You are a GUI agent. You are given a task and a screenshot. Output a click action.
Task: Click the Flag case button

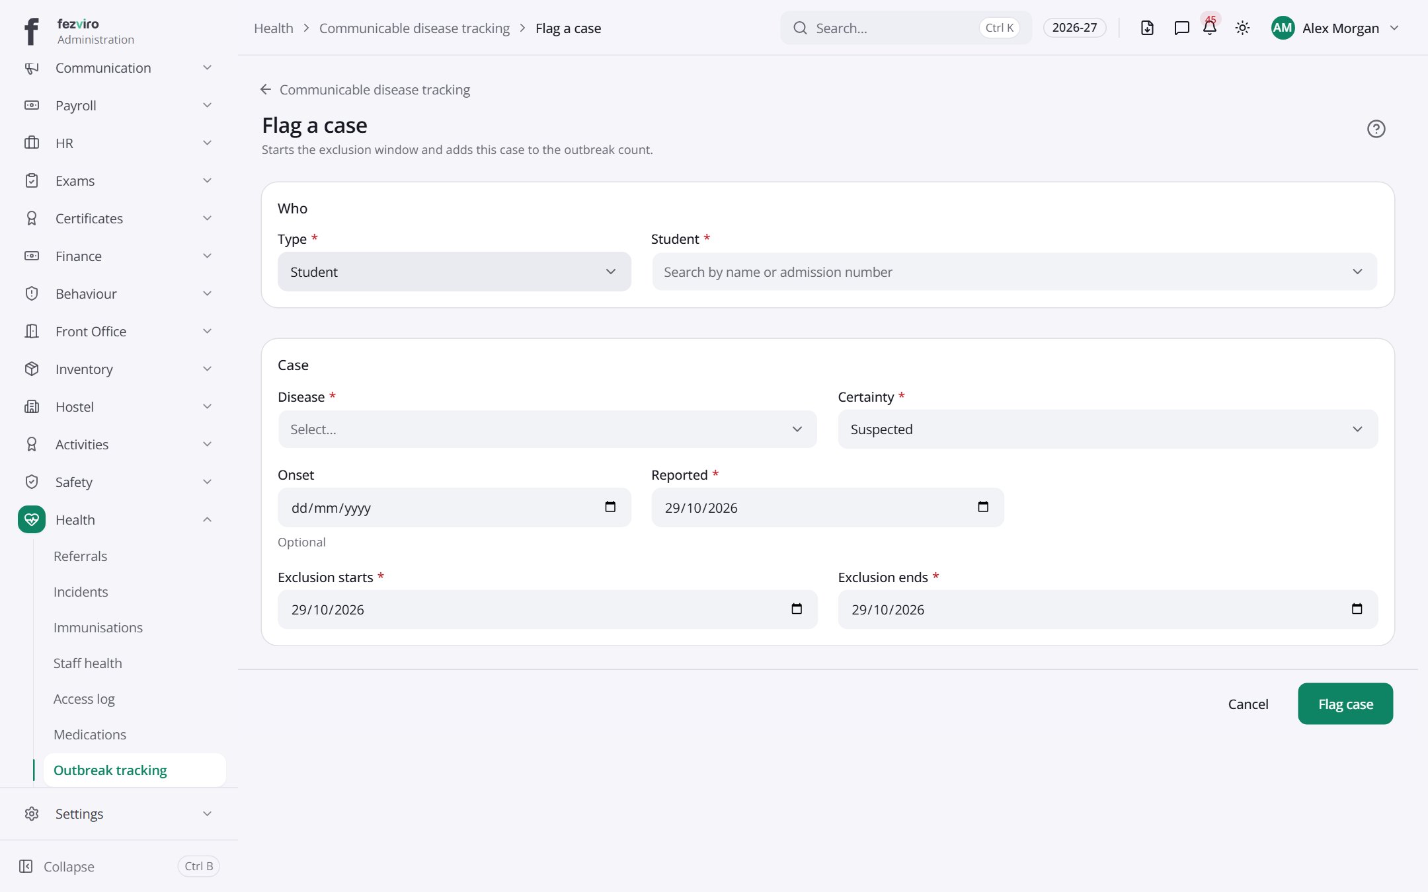pos(1345,704)
